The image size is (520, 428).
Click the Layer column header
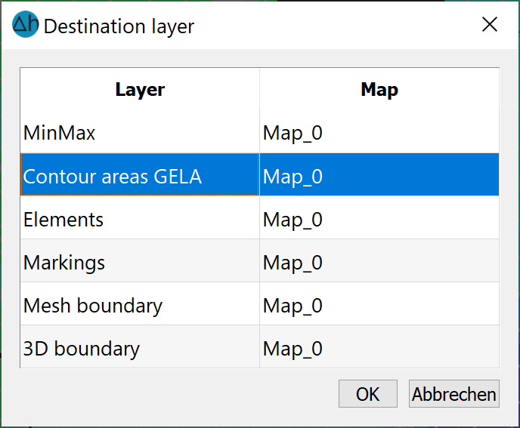tap(140, 89)
